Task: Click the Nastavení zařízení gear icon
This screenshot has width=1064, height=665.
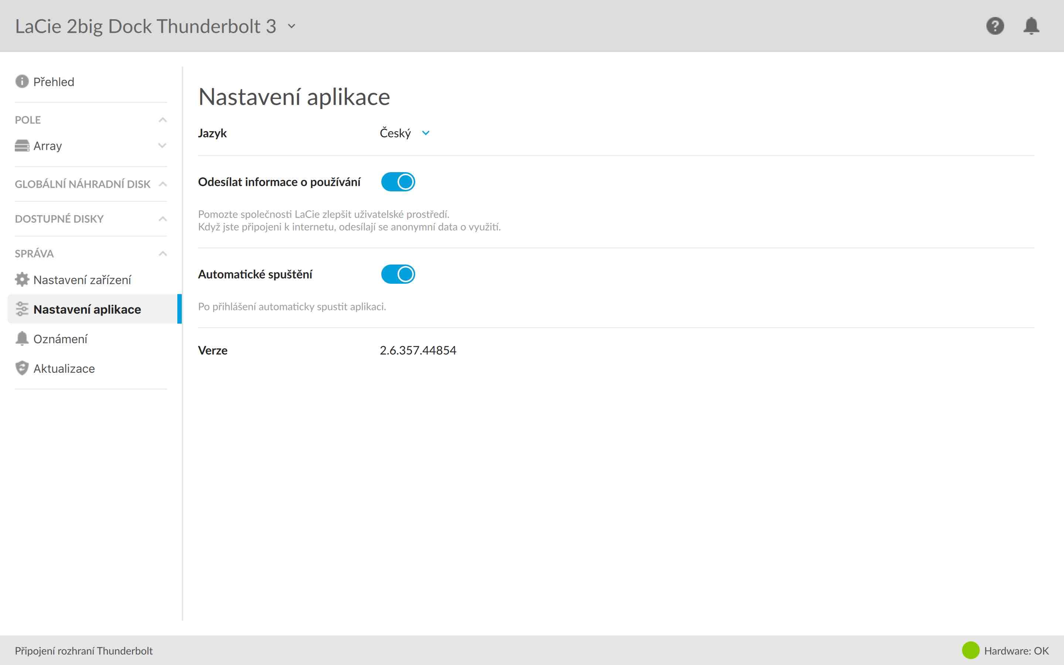Action: (21, 279)
